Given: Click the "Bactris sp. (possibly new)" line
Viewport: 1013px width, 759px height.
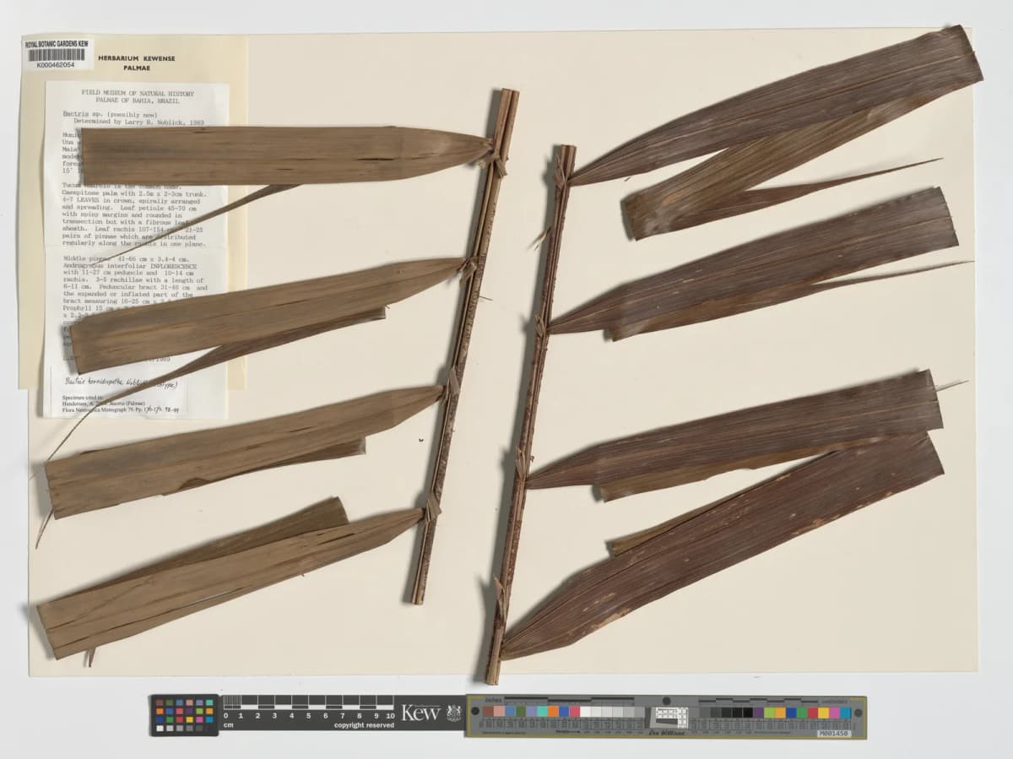Looking at the screenshot, I should point(111,112).
